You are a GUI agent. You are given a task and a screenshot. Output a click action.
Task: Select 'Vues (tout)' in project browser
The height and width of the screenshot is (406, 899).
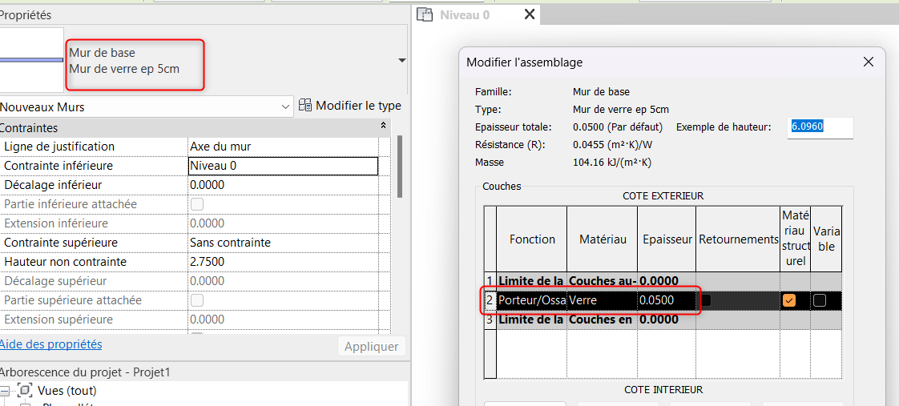(x=67, y=391)
